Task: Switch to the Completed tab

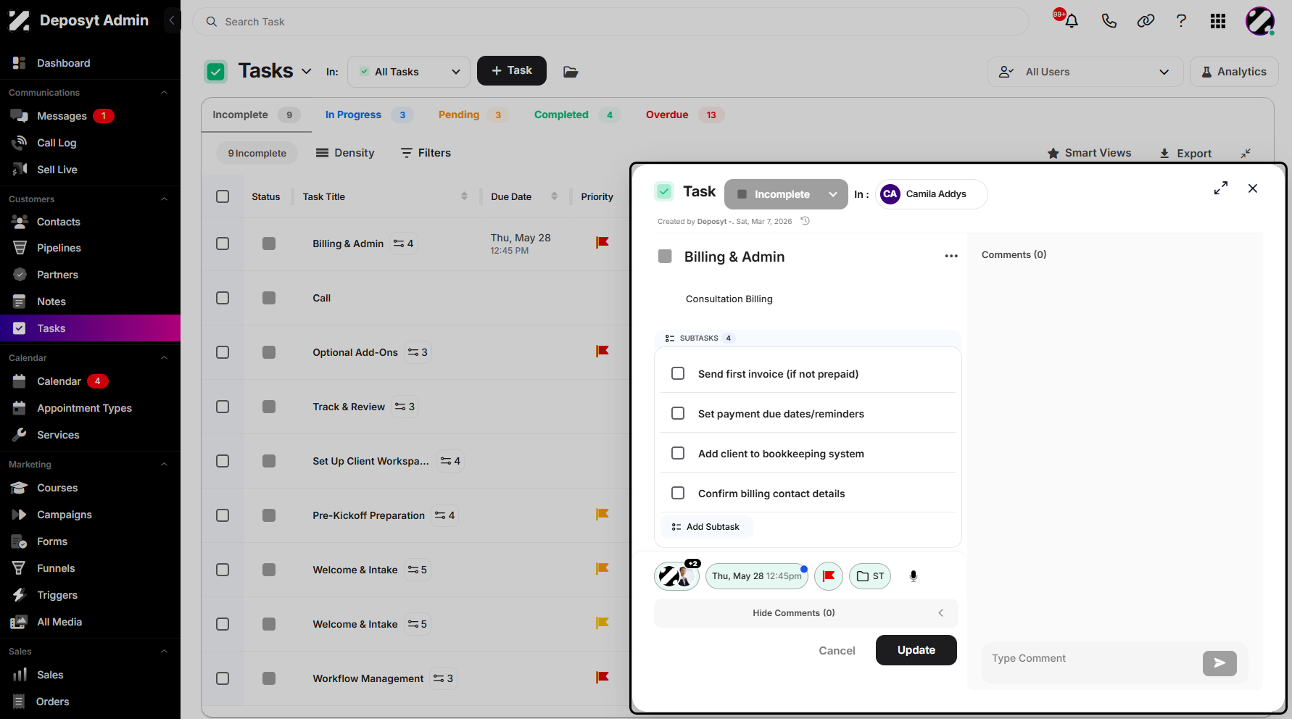Action: coord(577,115)
